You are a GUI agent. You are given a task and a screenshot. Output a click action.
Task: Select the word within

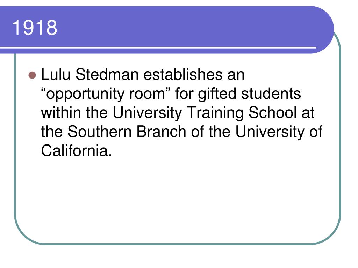(x=61, y=113)
